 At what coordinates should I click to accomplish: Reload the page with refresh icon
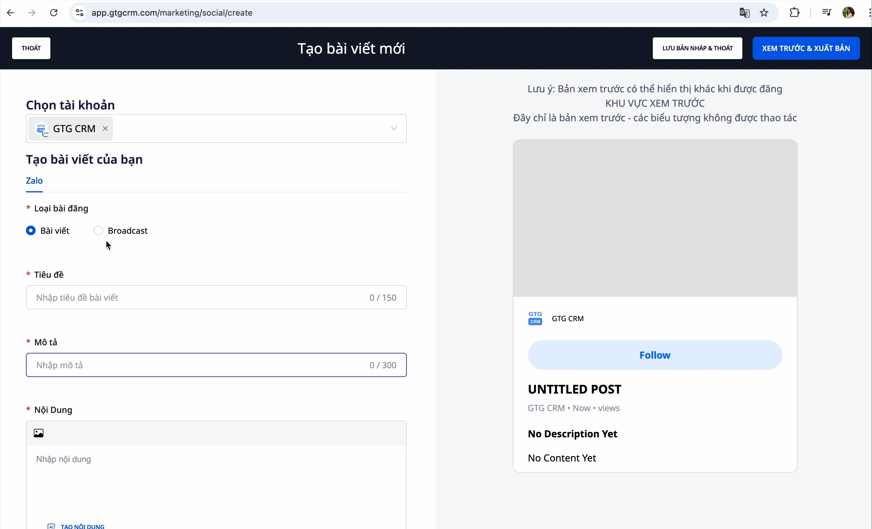[x=54, y=13]
